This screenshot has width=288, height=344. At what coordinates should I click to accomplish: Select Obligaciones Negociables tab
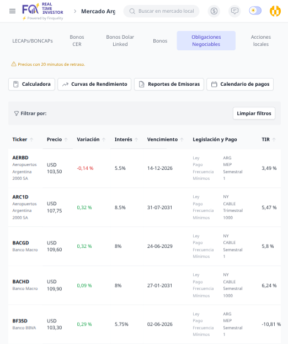(206, 40)
